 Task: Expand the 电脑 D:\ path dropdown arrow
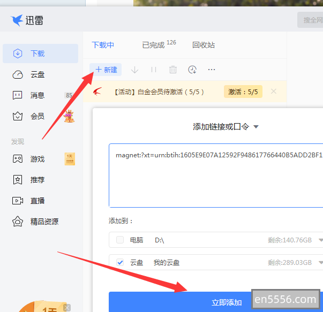point(320,240)
